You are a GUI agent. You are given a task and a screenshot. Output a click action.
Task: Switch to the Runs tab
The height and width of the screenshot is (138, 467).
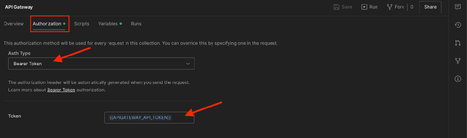(136, 24)
